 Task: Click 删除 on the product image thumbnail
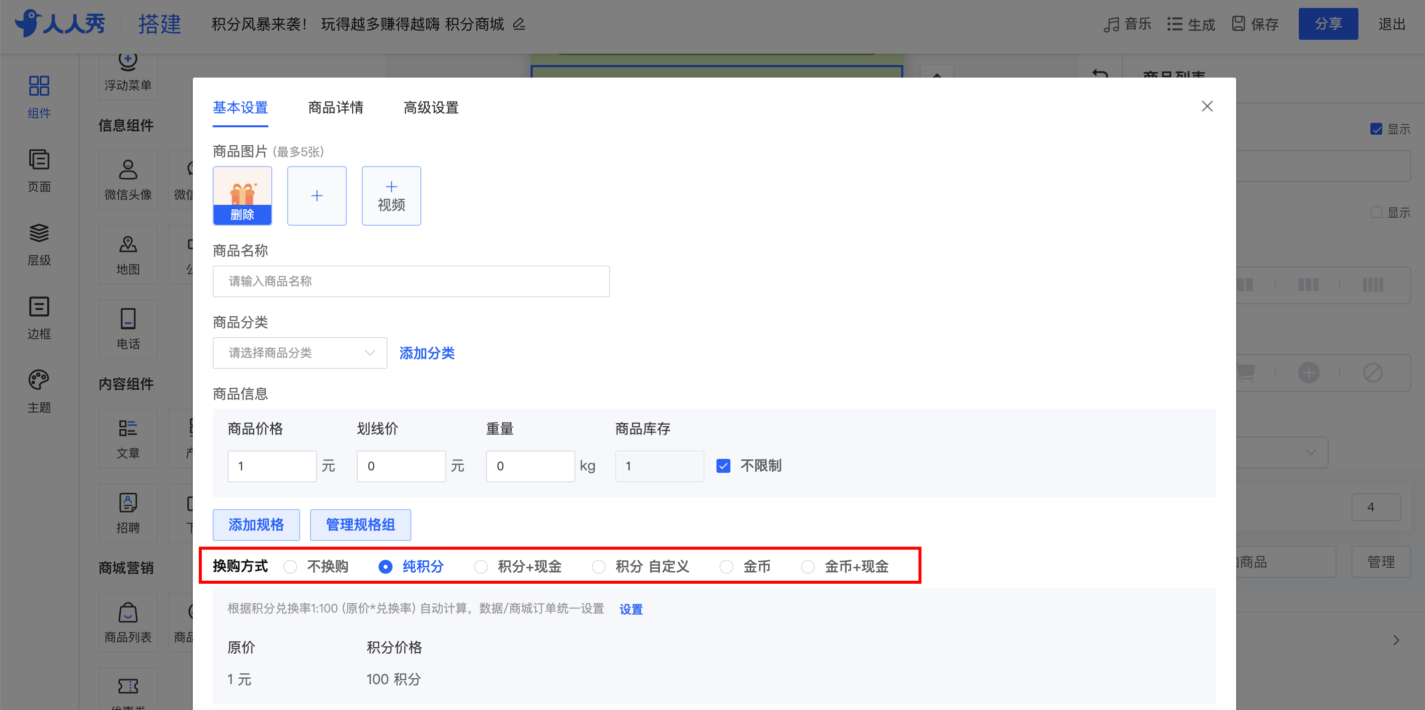click(242, 215)
